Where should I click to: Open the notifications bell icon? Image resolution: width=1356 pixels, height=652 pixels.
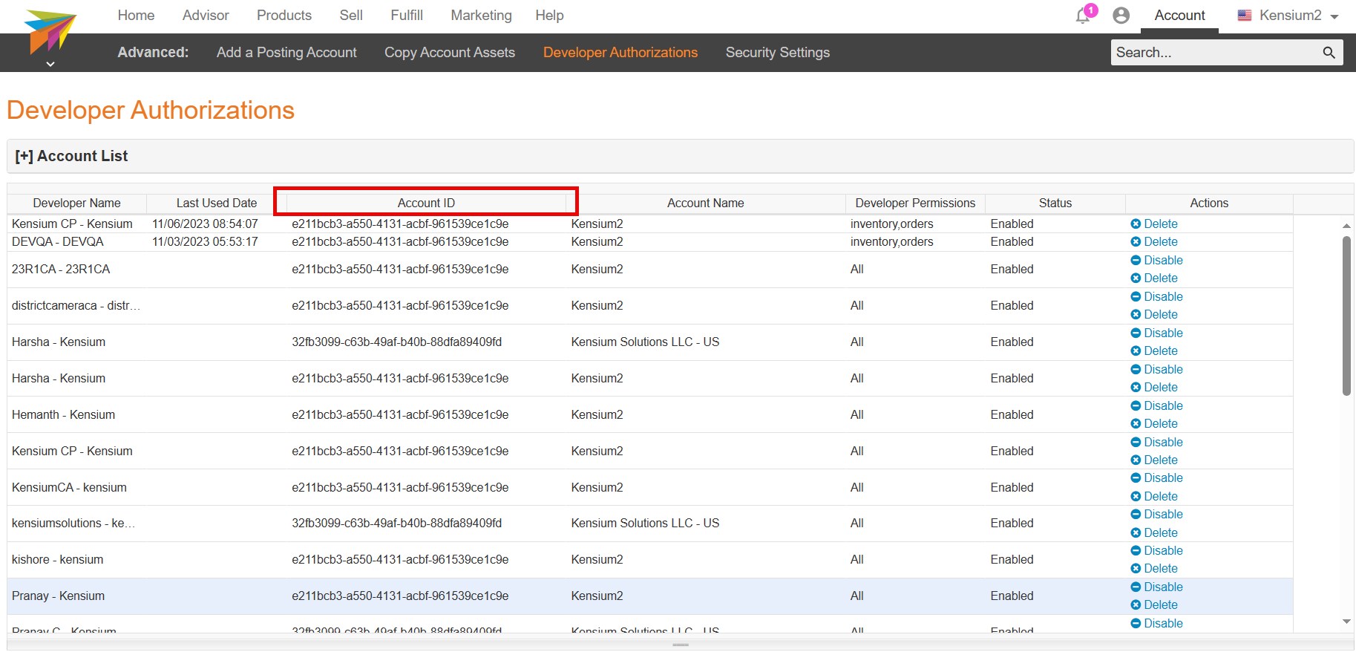coord(1083,16)
